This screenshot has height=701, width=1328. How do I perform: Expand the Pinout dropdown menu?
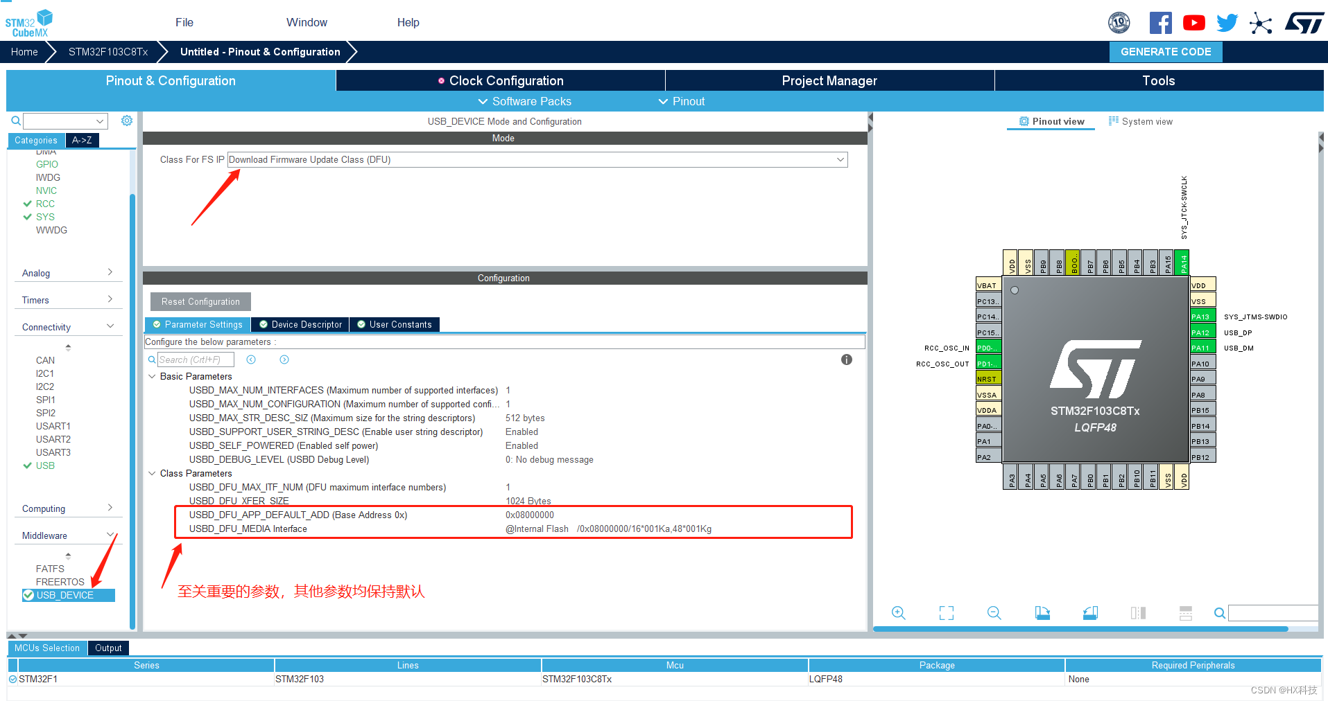tap(681, 101)
